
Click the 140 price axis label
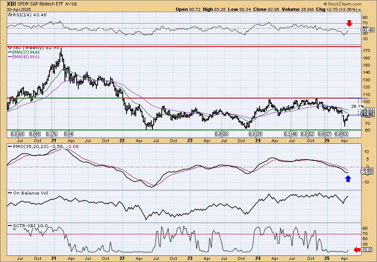366,73
